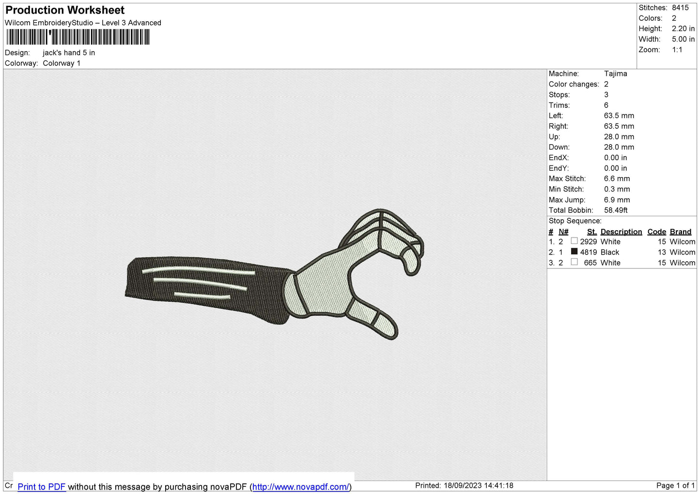Click 'Wilcom EmbroideryStudio – Level 3 Advanced' text
The width and height of the screenshot is (700, 494).
point(83,23)
